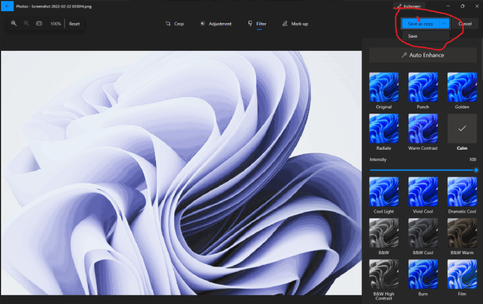Zoom out with the magnifier minus icon
Screen dimensions: 483x304
(26, 24)
